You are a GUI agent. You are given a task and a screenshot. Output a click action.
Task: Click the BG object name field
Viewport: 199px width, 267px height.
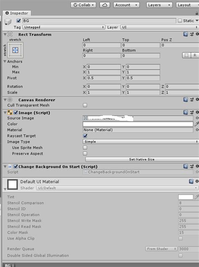99,21
